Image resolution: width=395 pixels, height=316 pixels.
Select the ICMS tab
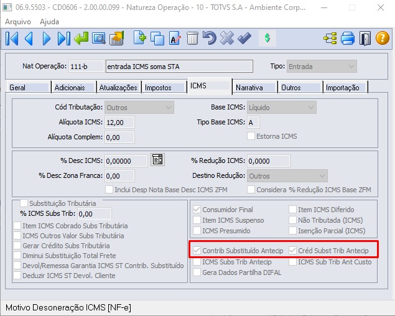click(x=210, y=86)
